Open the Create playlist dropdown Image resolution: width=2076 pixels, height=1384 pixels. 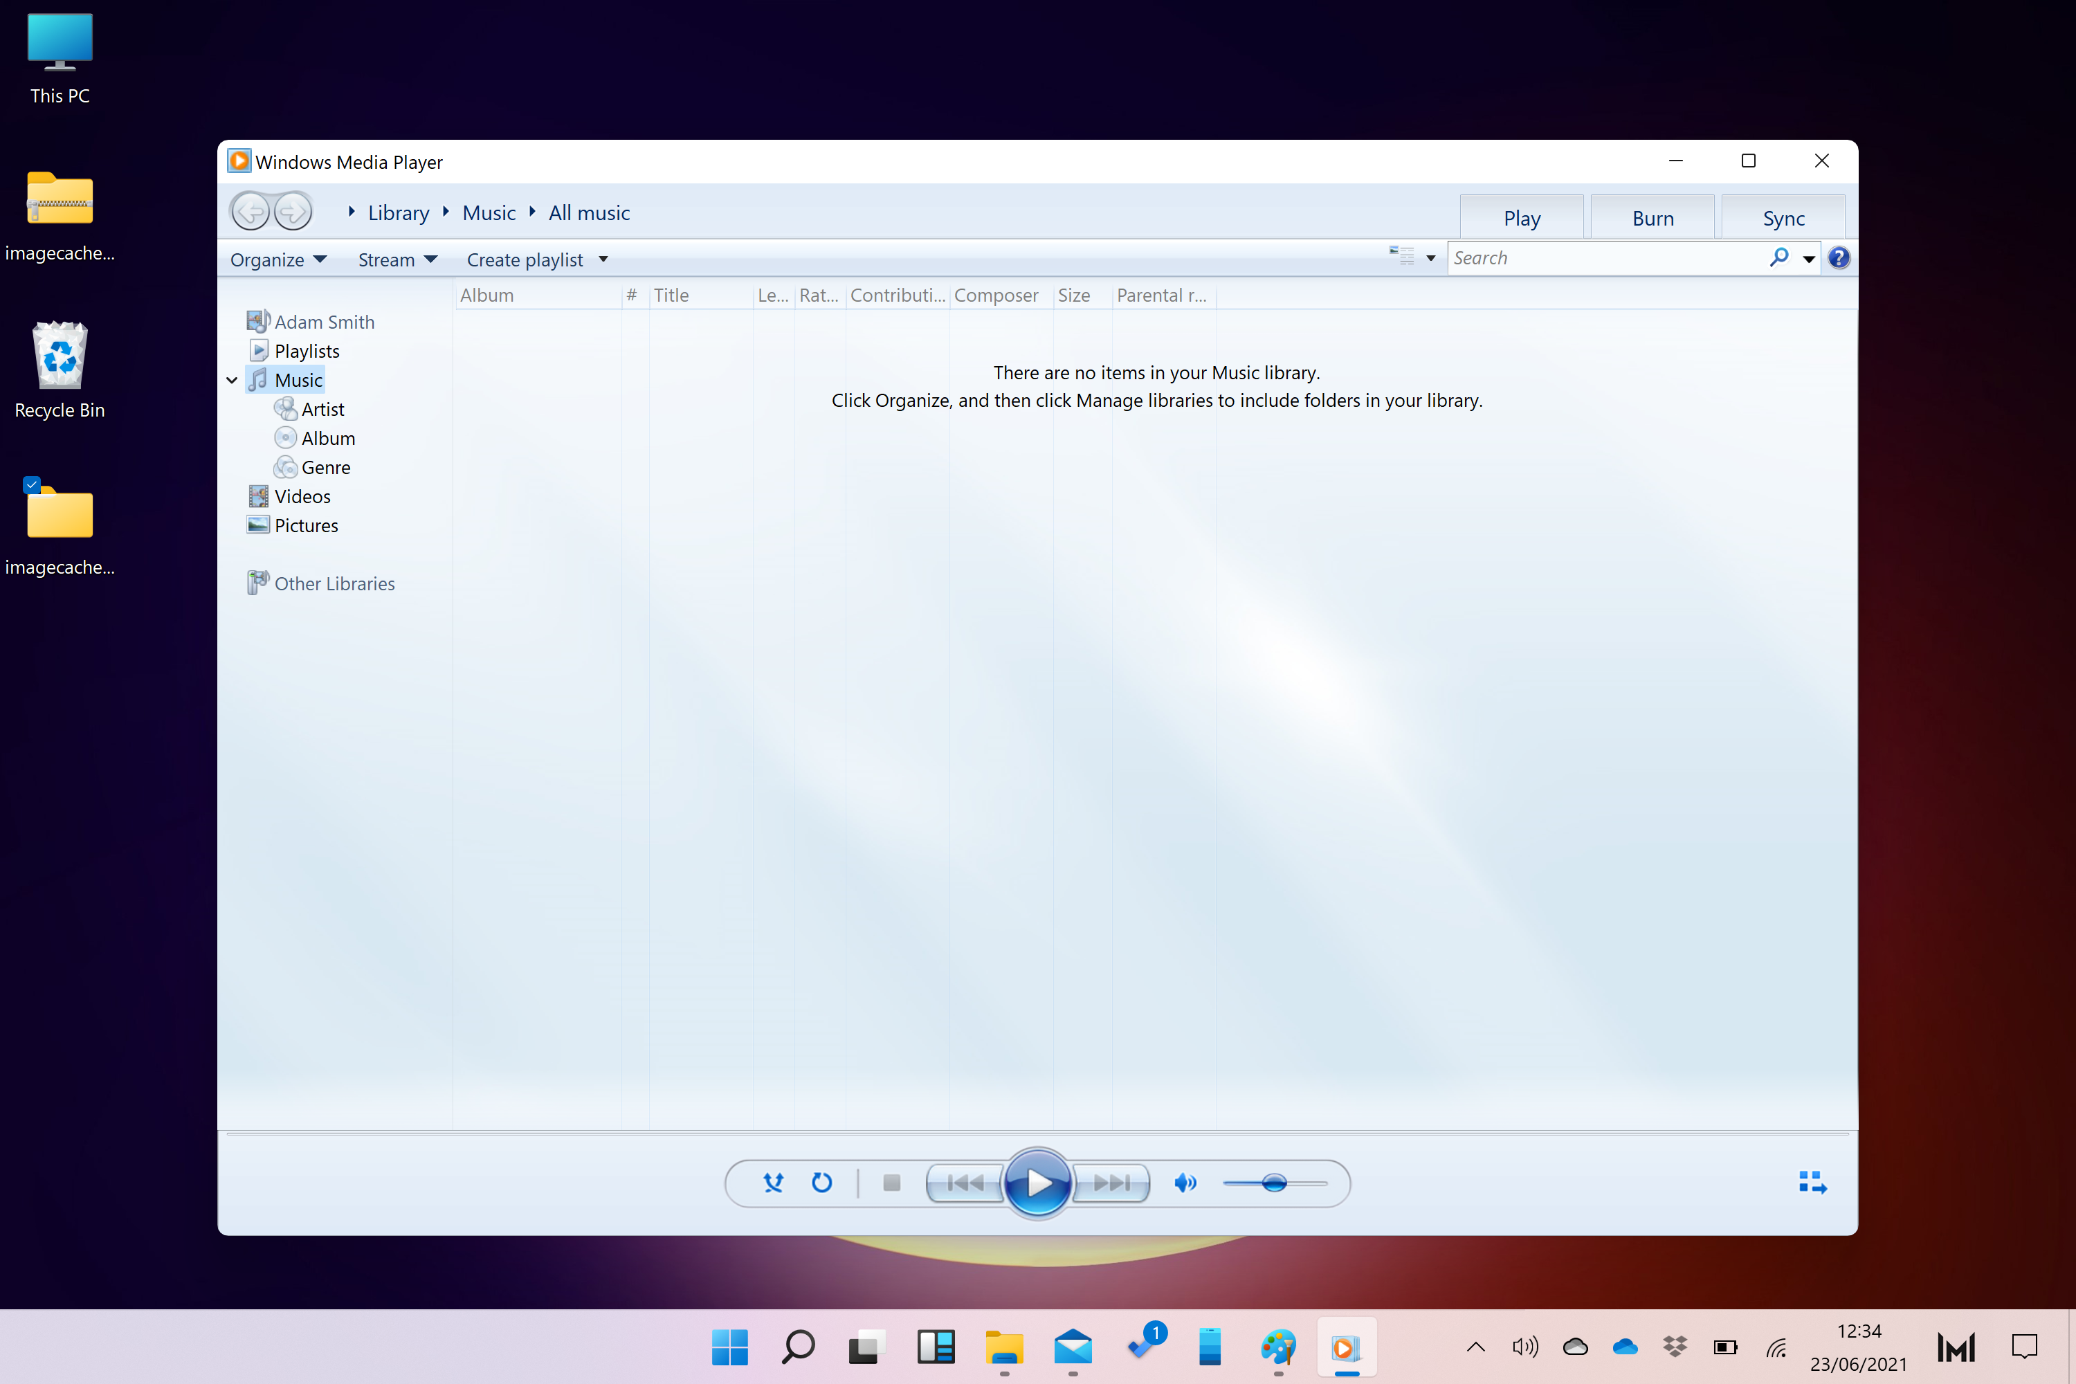[x=604, y=258]
